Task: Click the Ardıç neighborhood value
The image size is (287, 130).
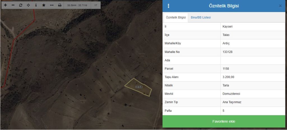Action: [x=226, y=43]
